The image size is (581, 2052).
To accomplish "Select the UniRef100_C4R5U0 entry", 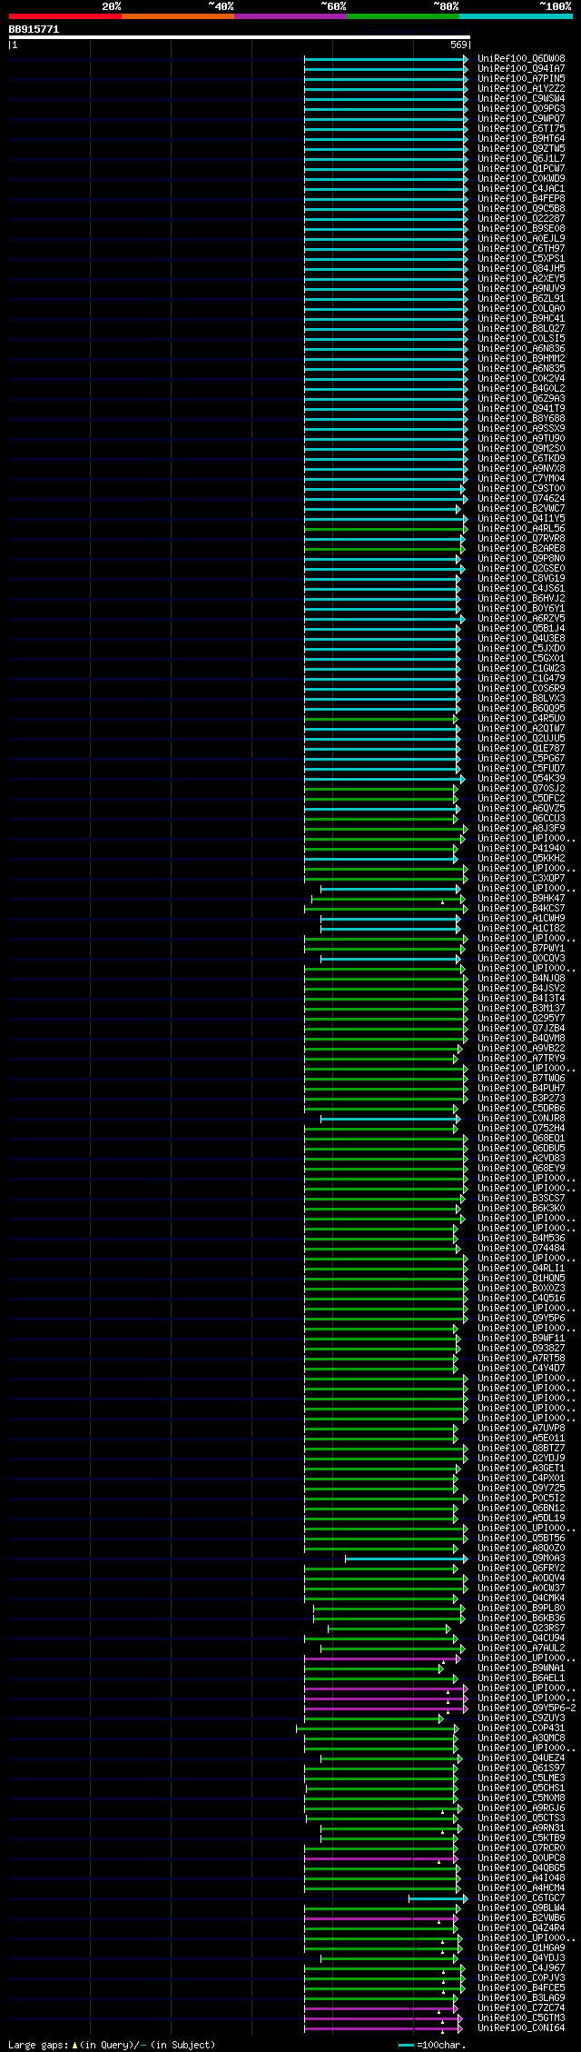I will click(x=521, y=718).
